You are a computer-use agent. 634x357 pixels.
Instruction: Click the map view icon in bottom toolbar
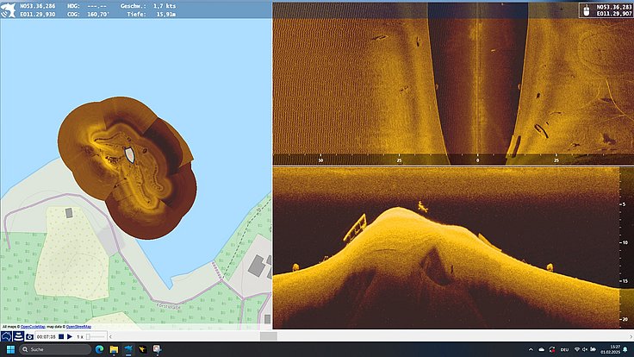tap(6, 336)
